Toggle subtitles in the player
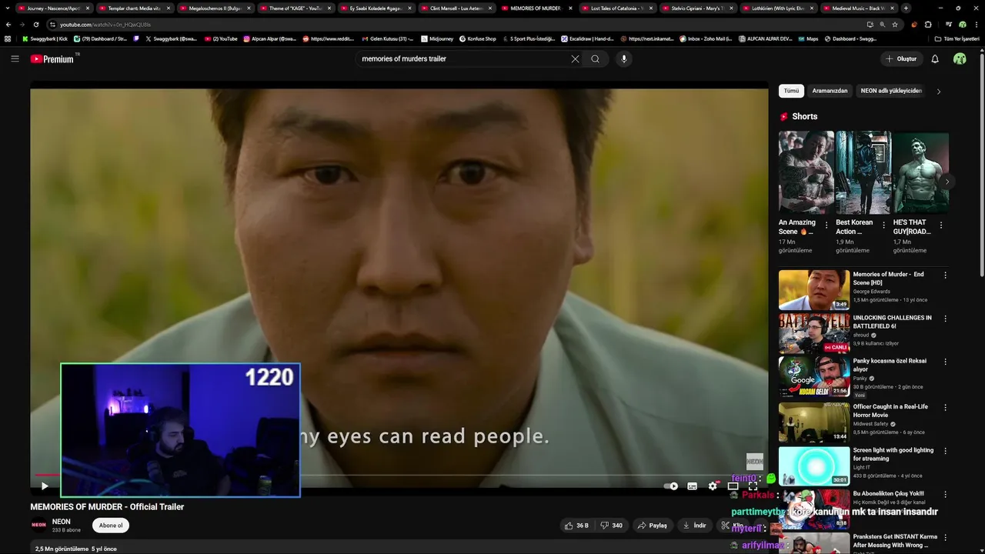 [x=692, y=486]
